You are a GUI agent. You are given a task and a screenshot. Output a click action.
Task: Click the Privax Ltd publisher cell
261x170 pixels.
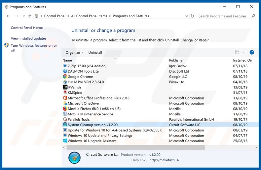pos(177,82)
